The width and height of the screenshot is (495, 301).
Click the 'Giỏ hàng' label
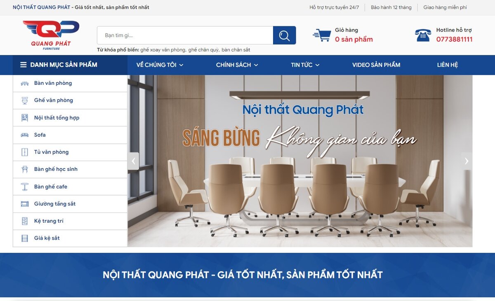pos(346,30)
